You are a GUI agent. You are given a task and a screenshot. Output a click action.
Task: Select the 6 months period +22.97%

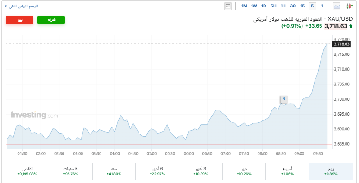pos(157,171)
